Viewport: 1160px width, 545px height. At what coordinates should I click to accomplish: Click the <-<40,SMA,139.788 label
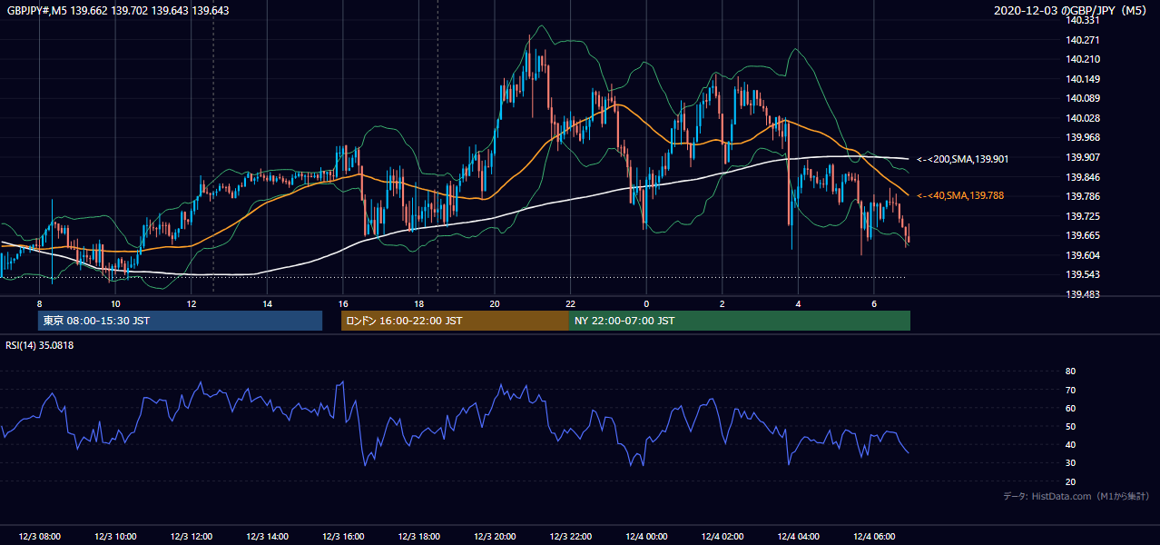pyautogui.click(x=959, y=195)
